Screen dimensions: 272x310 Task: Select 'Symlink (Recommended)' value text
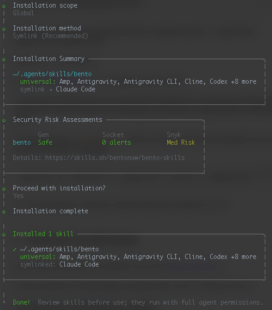coord(51,36)
